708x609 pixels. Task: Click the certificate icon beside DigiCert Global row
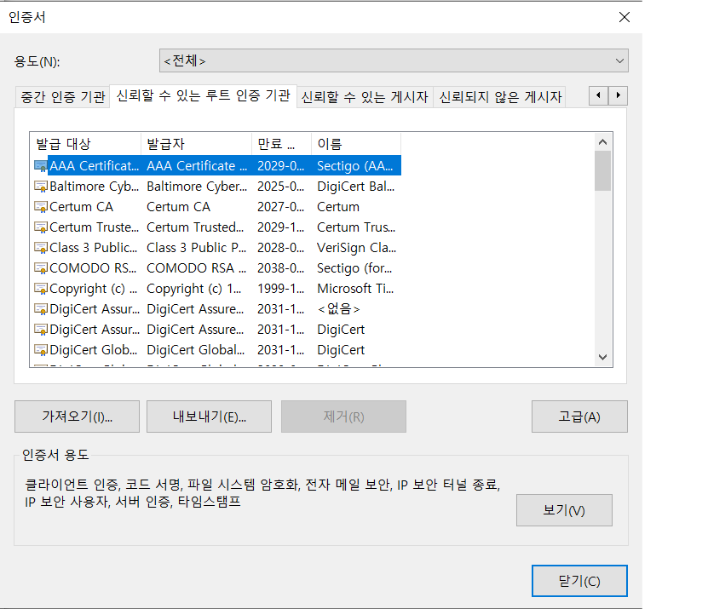(41, 350)
